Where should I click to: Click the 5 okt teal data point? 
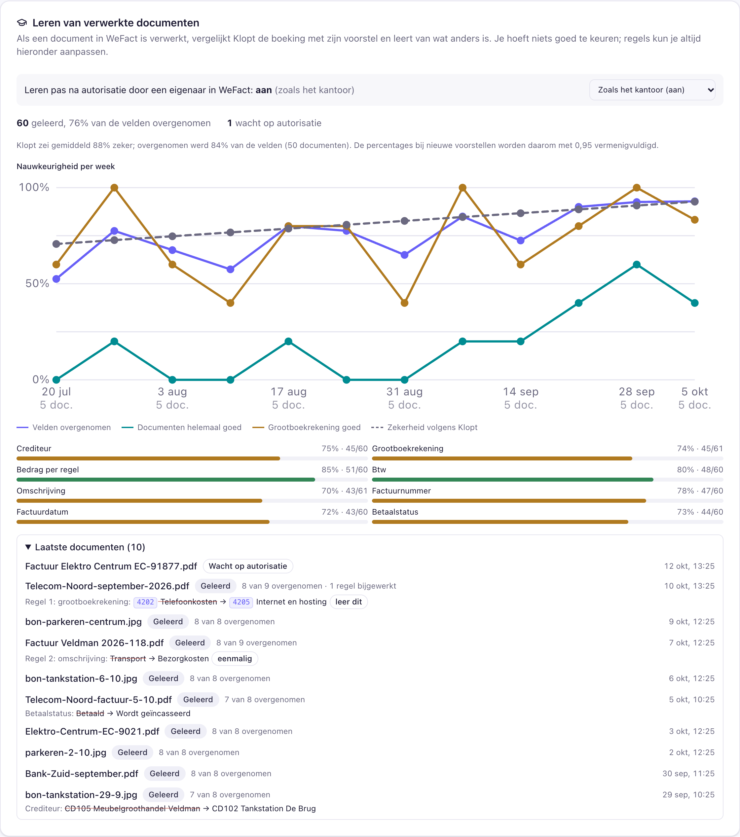click(x=694, y=303)
